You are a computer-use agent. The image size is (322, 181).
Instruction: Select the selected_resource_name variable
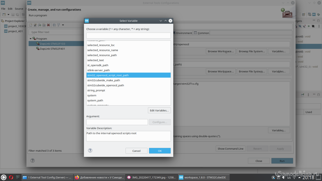pyautogui.click(x=129, y=50)
